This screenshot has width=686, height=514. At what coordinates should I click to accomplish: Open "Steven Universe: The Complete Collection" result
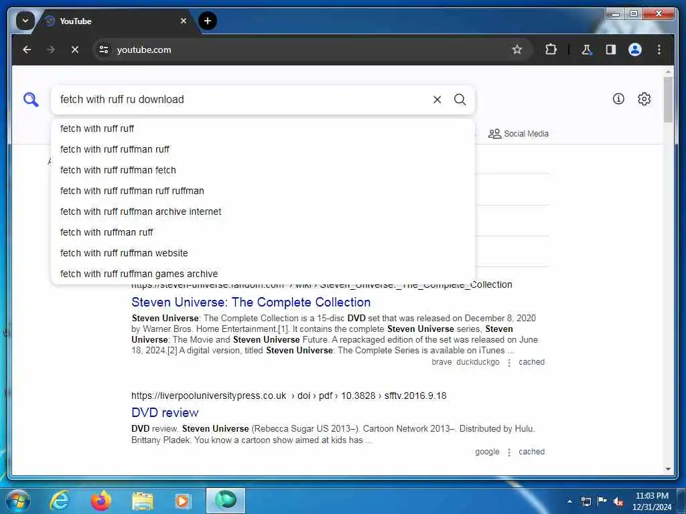tap(251, 302)
